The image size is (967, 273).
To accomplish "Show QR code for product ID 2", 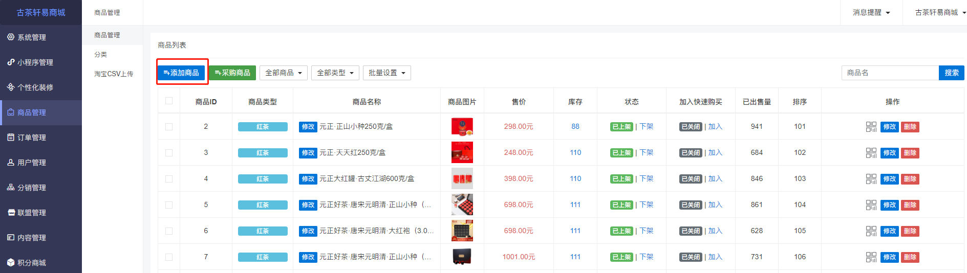I will [871, 127].
